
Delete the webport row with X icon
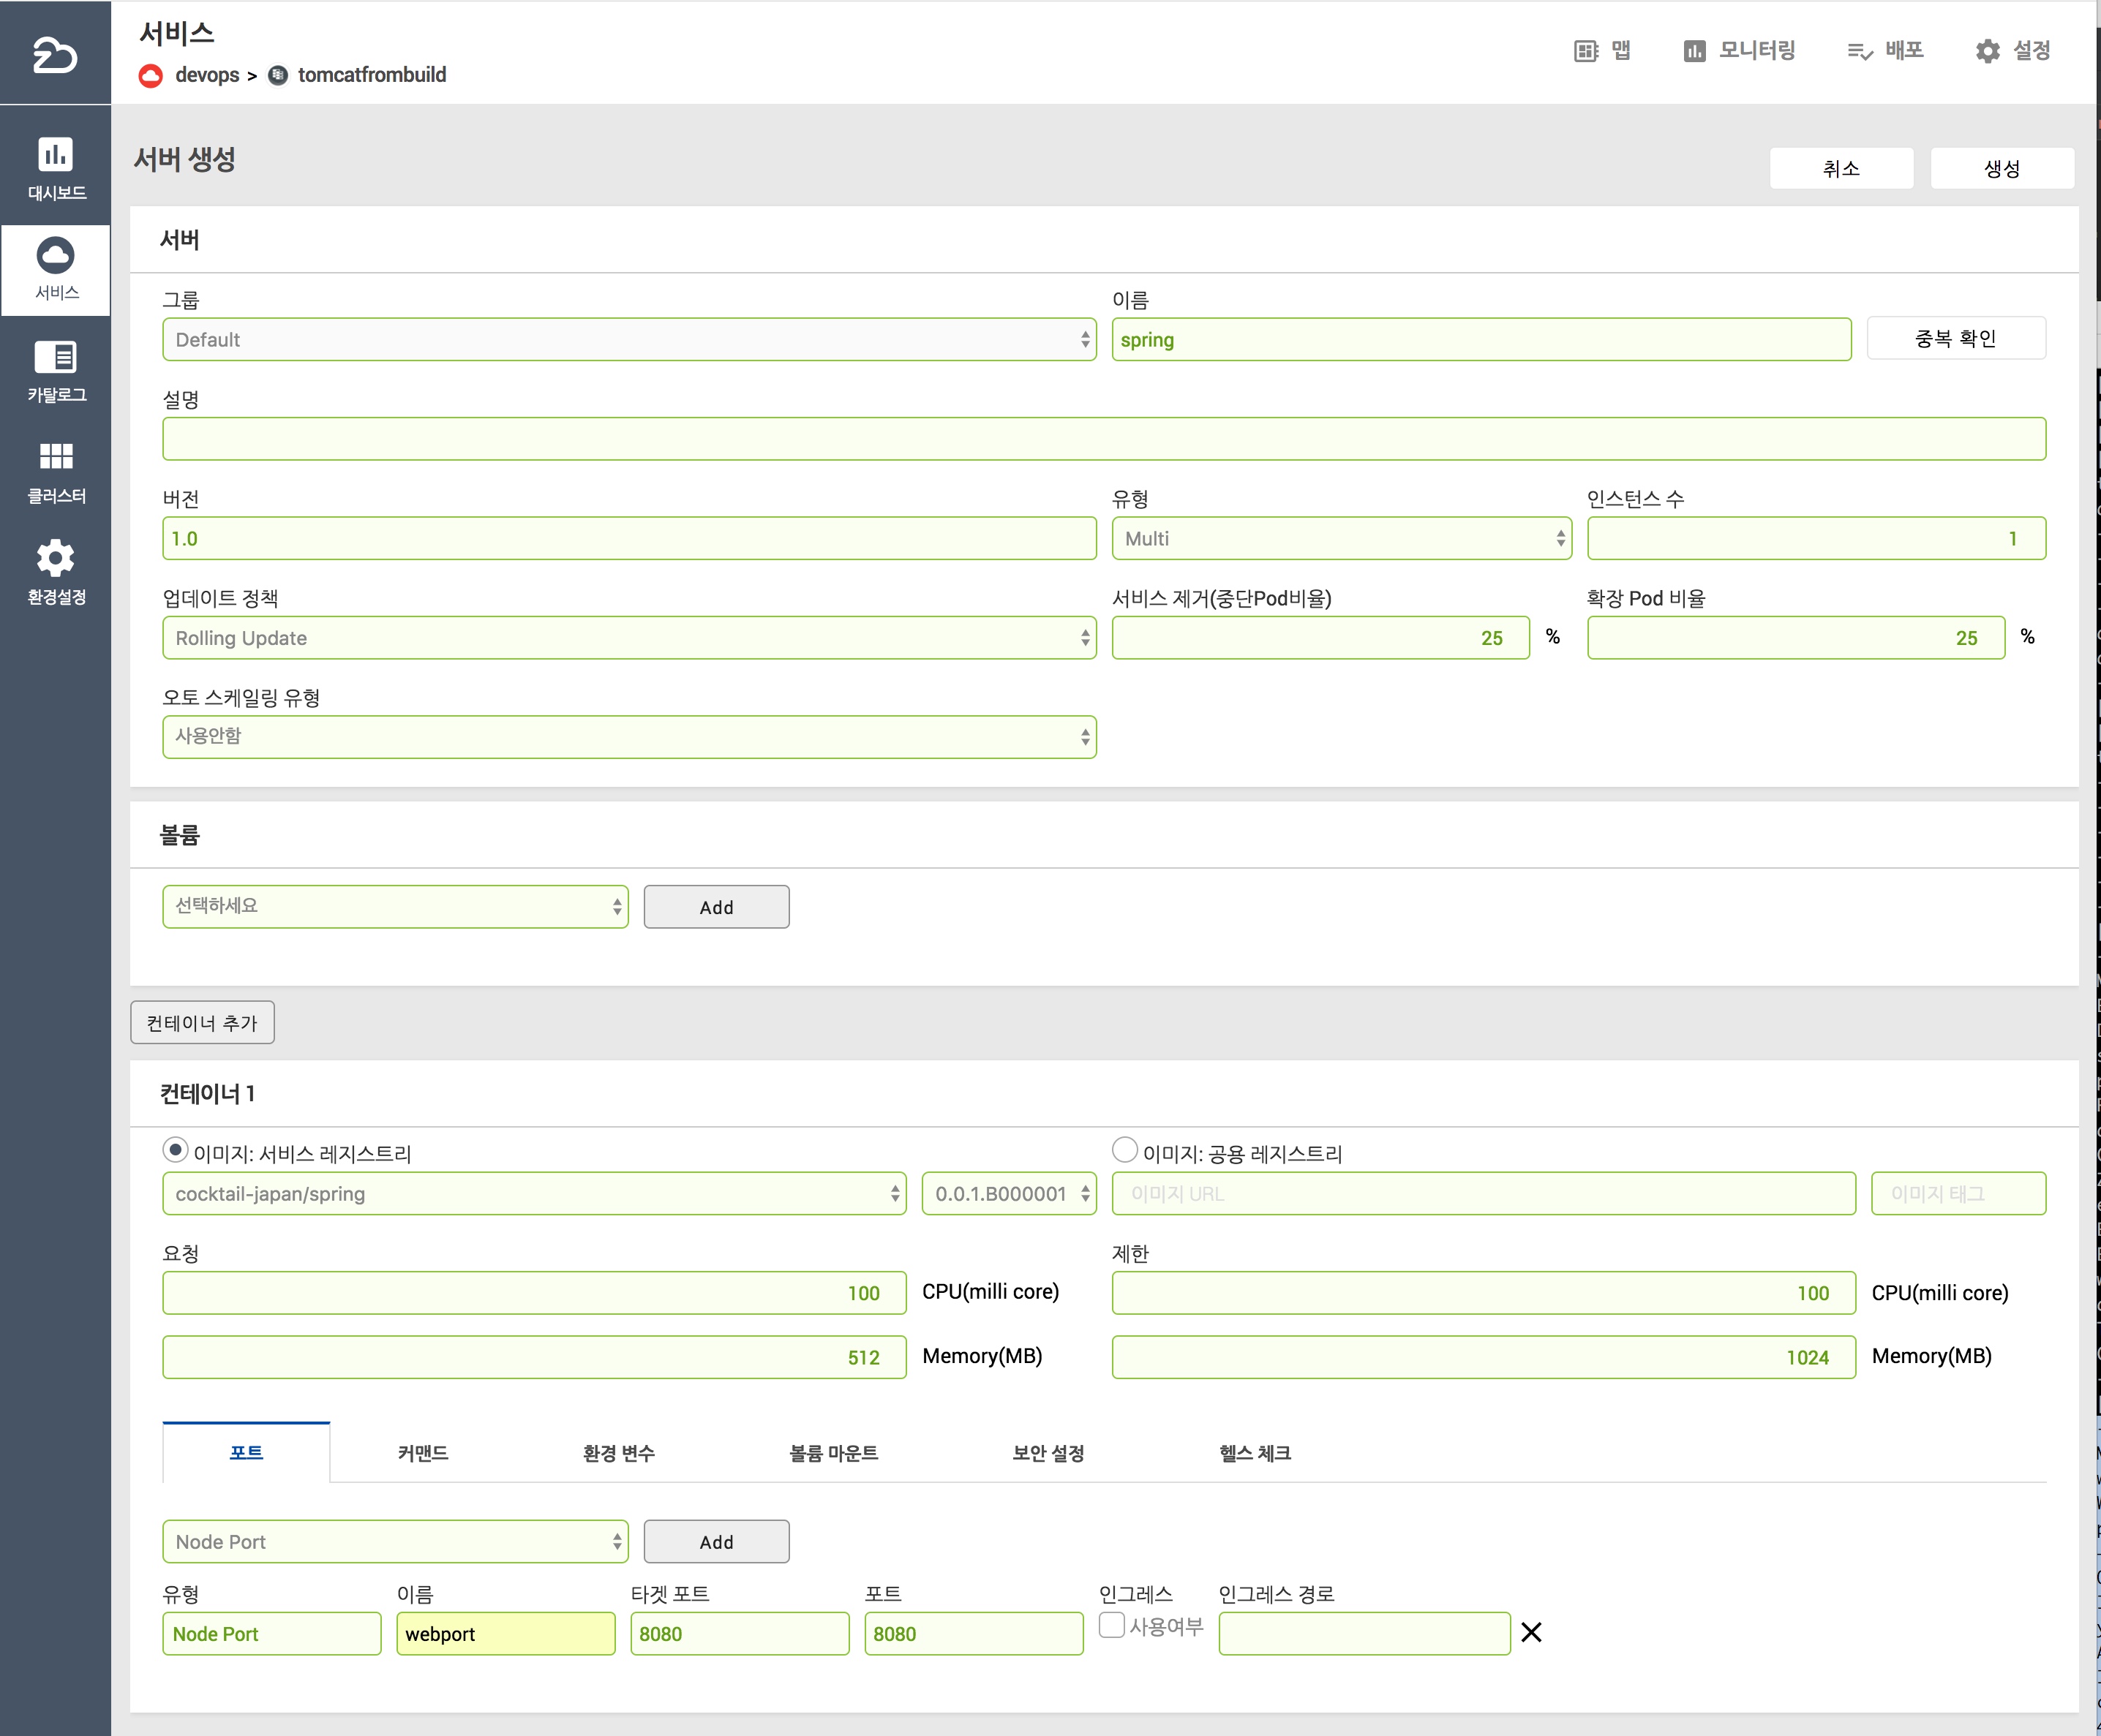(1530, 1633)
